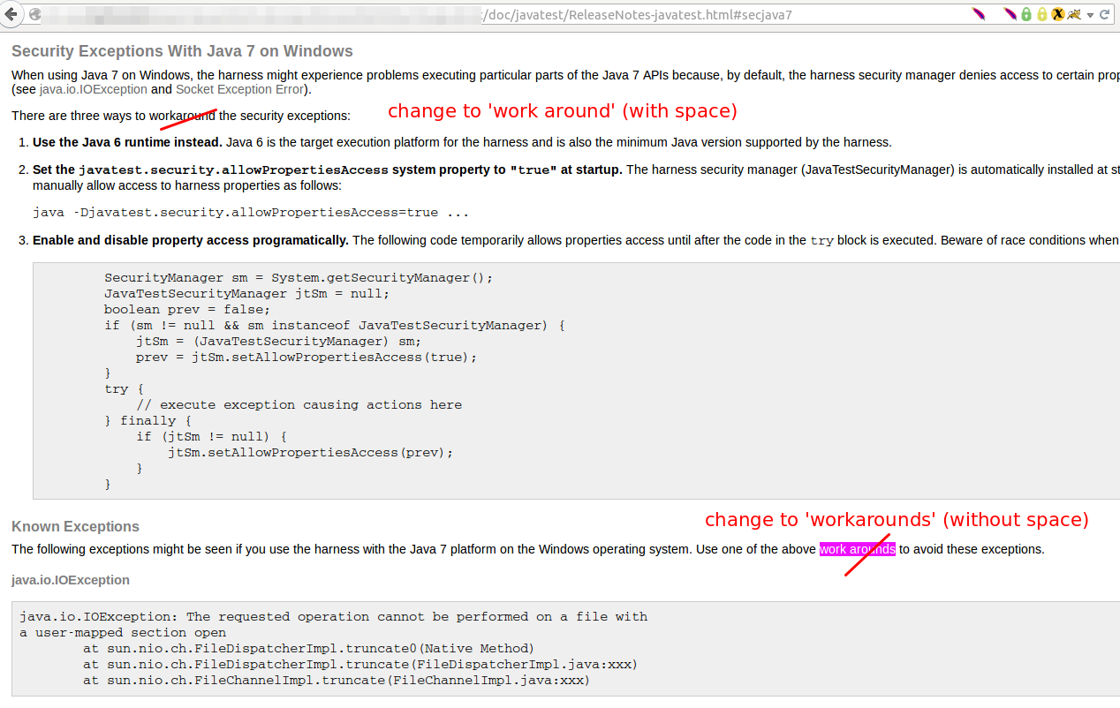Click the leftmost feather icon in the address bar

pyautogui.click(x=979, y=14)
